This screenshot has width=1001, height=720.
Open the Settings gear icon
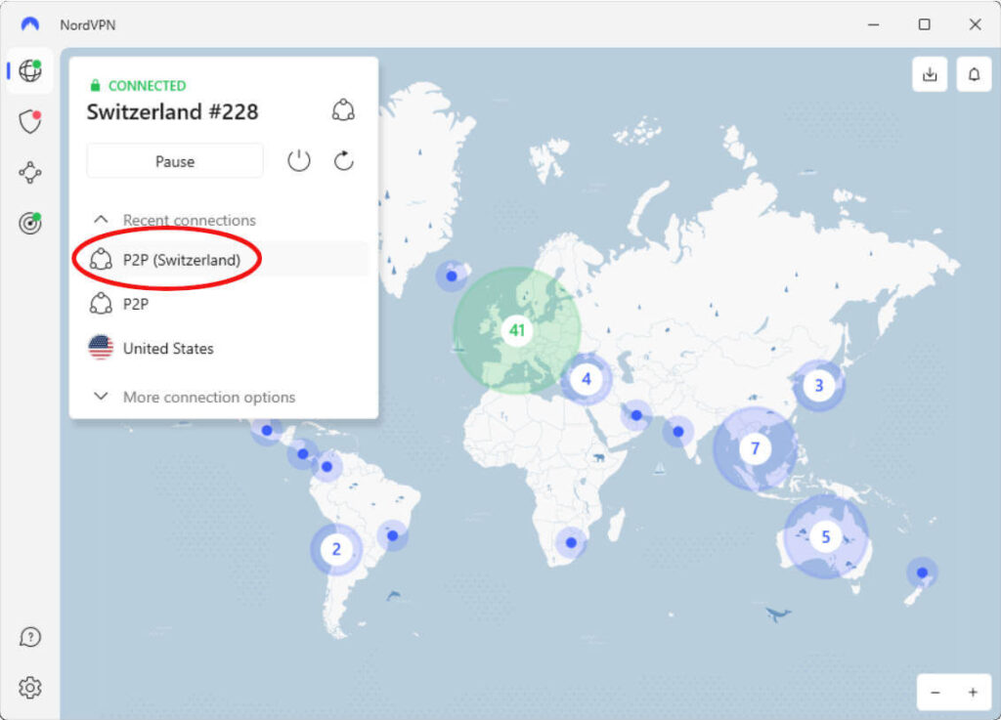tap(30, 688)
